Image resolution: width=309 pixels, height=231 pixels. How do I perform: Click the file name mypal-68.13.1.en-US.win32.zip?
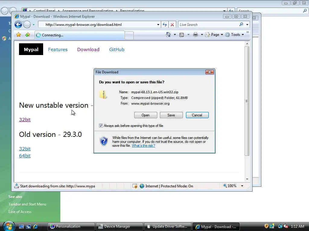point(155,92)
